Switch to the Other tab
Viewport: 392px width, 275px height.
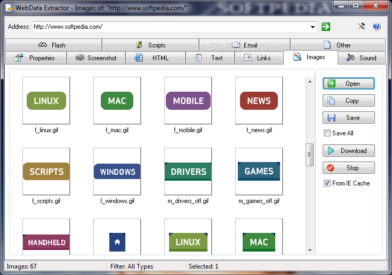point(338,45)
